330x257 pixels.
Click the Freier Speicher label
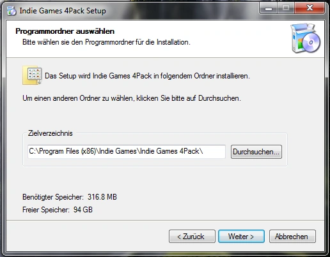tap(46, 210)
